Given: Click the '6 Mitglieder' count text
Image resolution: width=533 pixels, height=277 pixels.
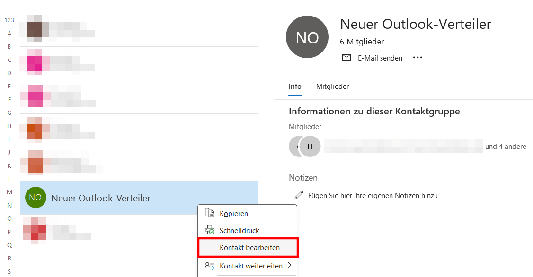Looking at the screenshot, I should (x=362, y=42).
